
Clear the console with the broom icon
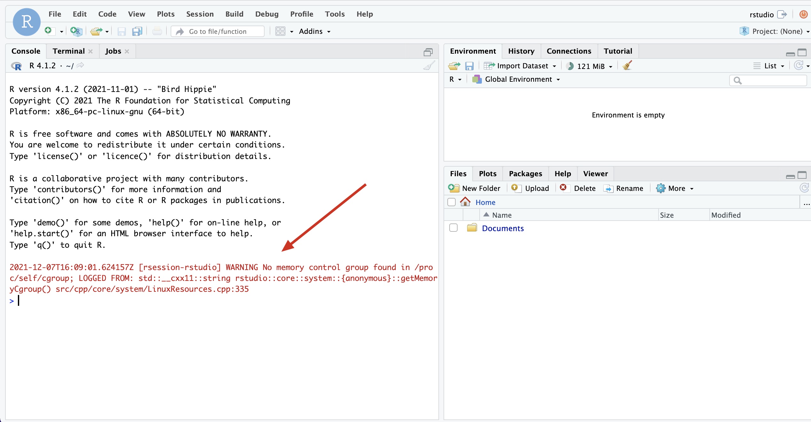pyautogui.click(x=429, y=65)
